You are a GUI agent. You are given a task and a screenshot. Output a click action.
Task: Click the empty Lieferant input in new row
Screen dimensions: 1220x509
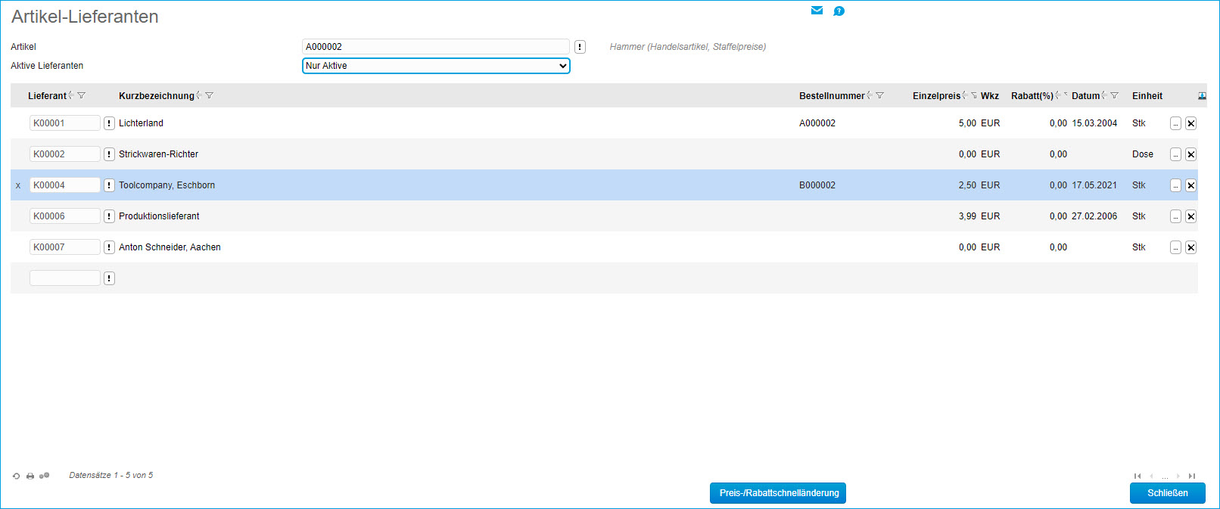click(64, 278)
